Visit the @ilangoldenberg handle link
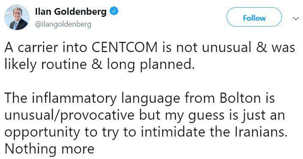Viewport: 303px width, 159px height. point(63,25)
